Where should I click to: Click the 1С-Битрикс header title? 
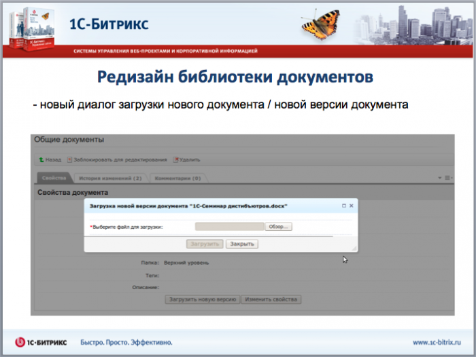pos(109,24)
